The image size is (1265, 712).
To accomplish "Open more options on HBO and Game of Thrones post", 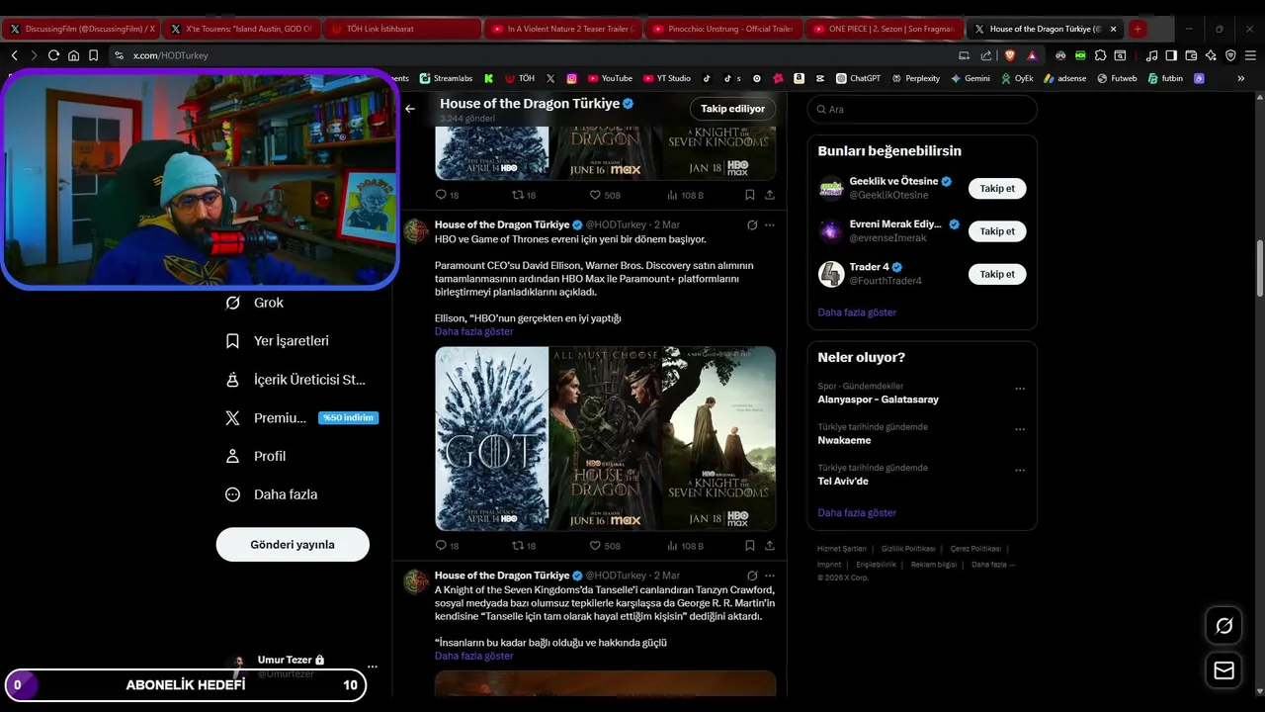I will tap(770, 225).
